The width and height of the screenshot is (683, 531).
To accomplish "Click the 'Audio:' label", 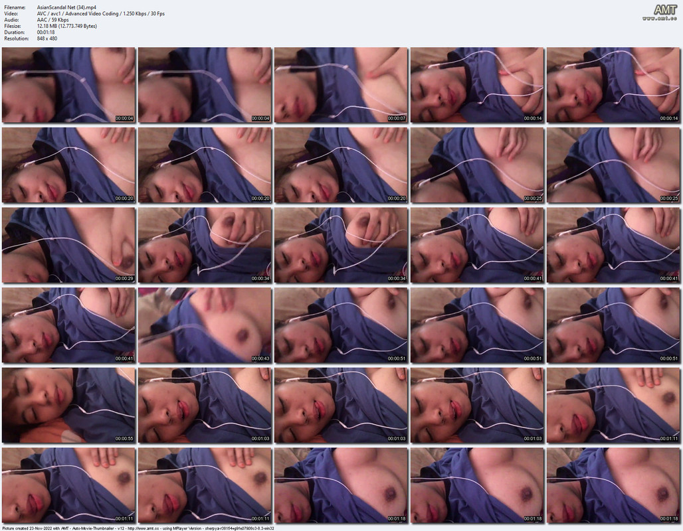I will pos(11,20).
